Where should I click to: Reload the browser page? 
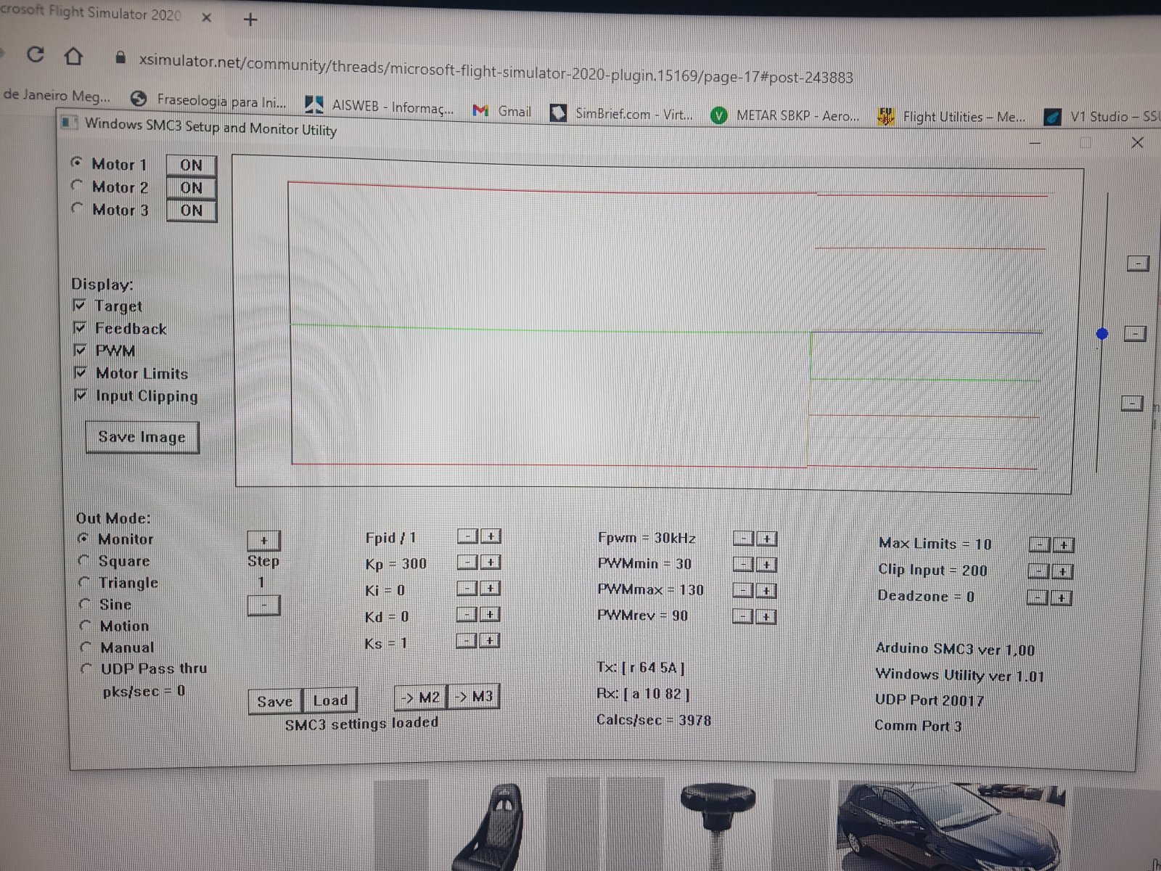(35, 54)
